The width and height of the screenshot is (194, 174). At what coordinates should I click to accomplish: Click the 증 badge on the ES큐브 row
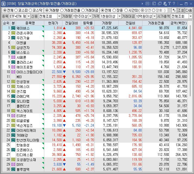tap(13, 116)
